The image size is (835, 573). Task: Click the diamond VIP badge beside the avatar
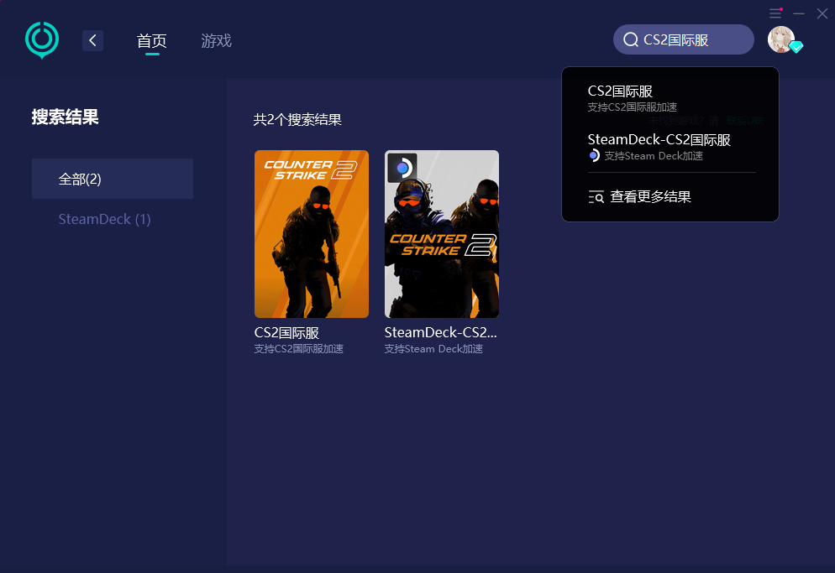796,47
